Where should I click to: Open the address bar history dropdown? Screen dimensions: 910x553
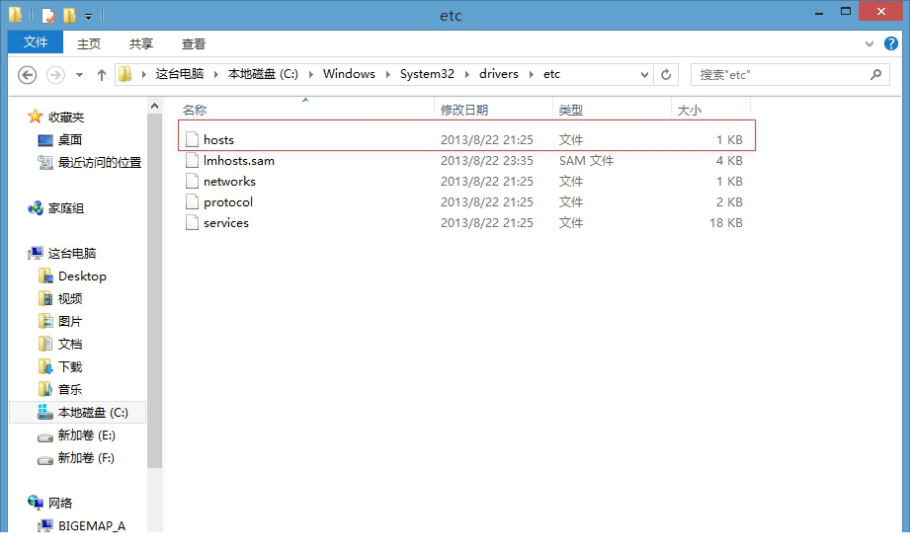coord(644,74)
